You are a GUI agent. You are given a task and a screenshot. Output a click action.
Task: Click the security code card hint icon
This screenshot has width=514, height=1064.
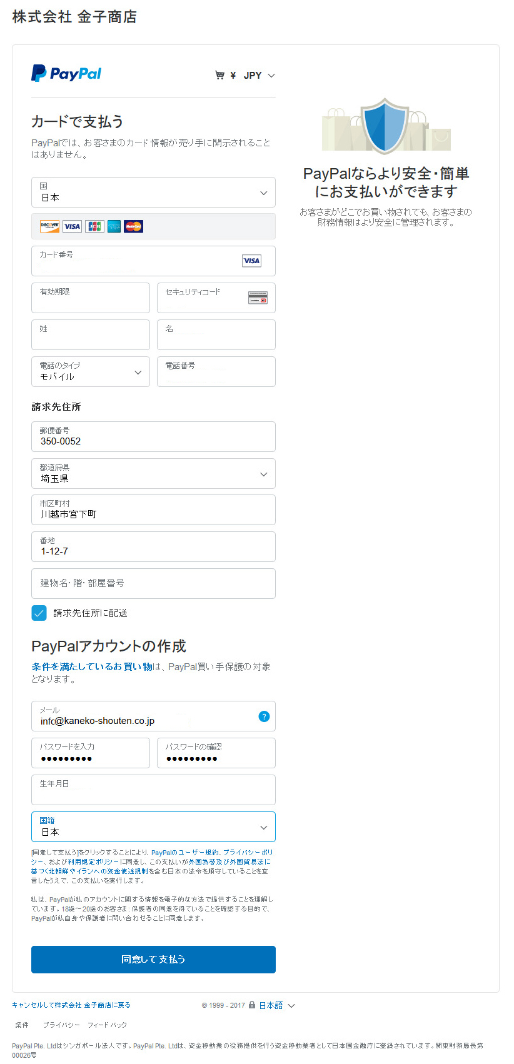click(x=258, y=298)
